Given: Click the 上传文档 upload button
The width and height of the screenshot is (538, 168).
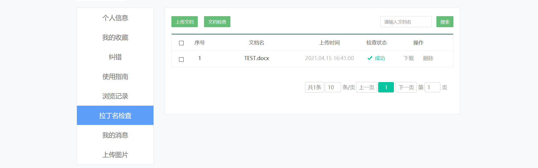Looking at the screenshot, I should click(184, 22).
